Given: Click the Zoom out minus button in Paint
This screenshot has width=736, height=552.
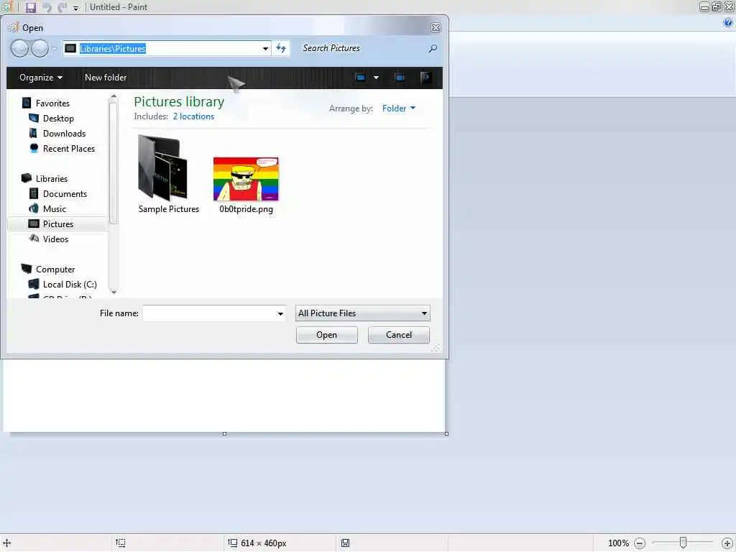Looking at the screenshot, I should click(x=639, y=543).
